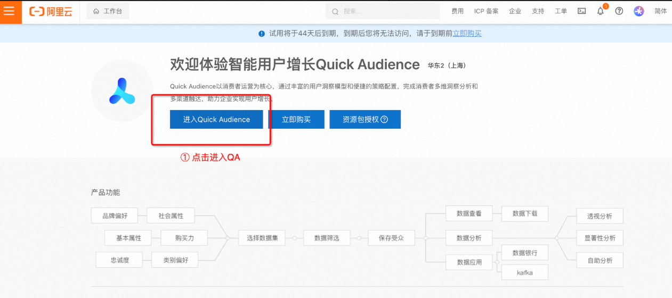Image resolution: width=672 pixels, height=298 pixels.
Task: Open the 工作台 workbench tab
Action: pyautogui.click(x=108, y=11)
